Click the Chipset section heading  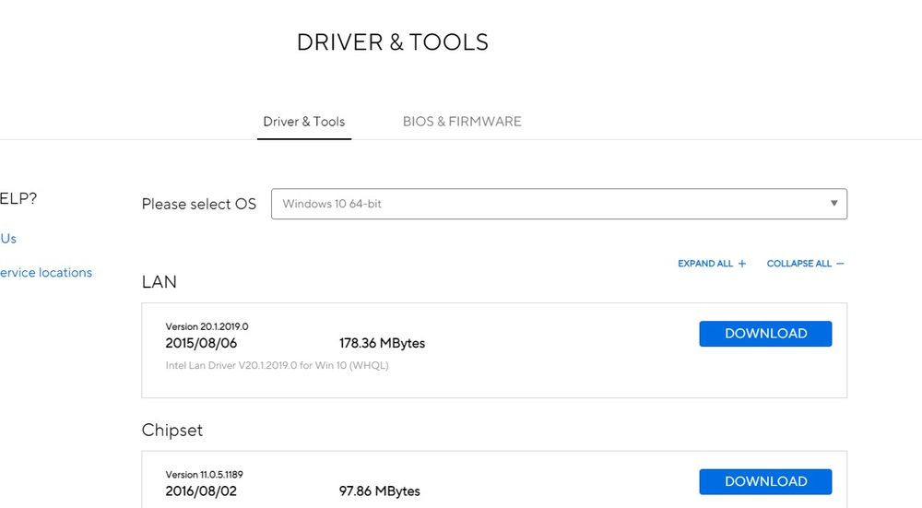pos(172,431)
